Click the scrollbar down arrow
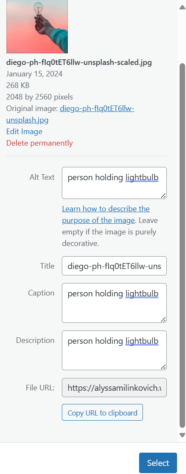 point(183,435)
